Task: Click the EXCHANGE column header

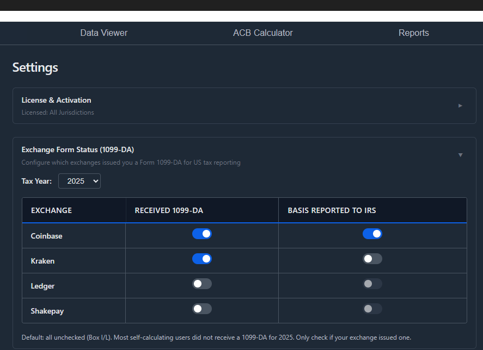Action: 50,210
